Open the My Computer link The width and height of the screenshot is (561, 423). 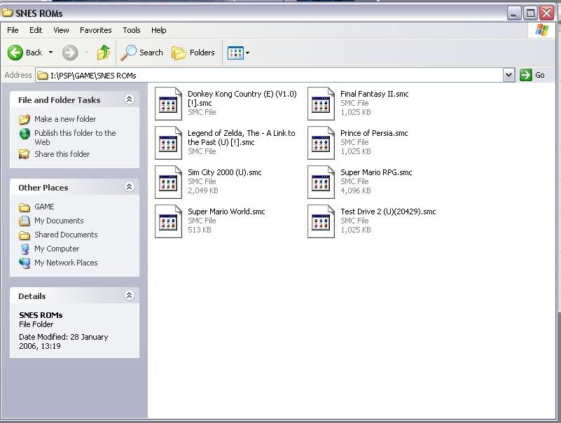point(57,249)
